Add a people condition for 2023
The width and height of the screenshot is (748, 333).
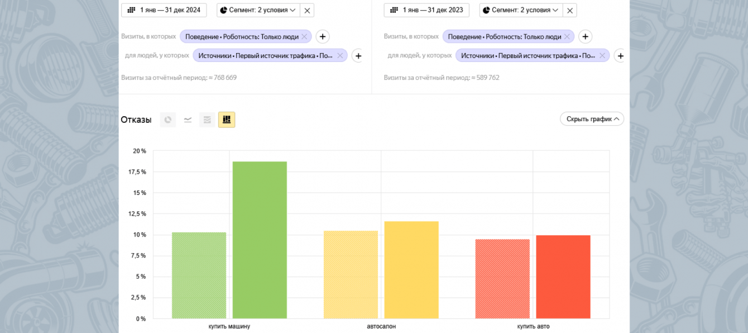coord(620,56)
